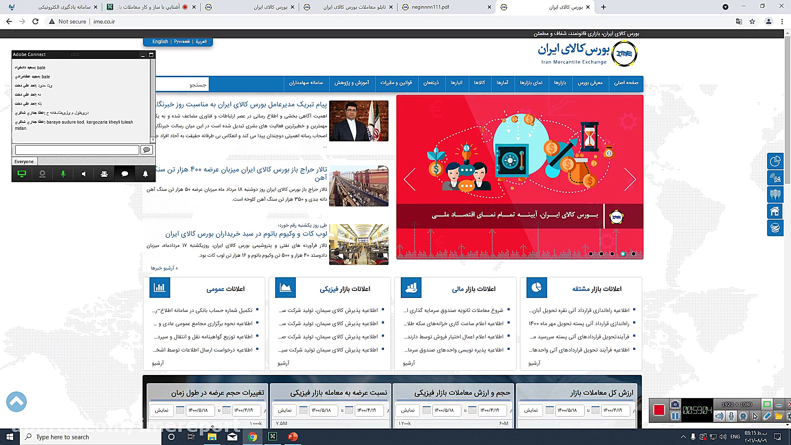
Task: Open the pie chart sidebar icon
Action: pos(775,161)
